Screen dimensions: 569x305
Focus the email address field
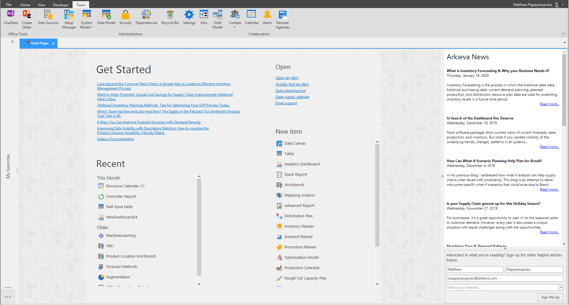505,278
